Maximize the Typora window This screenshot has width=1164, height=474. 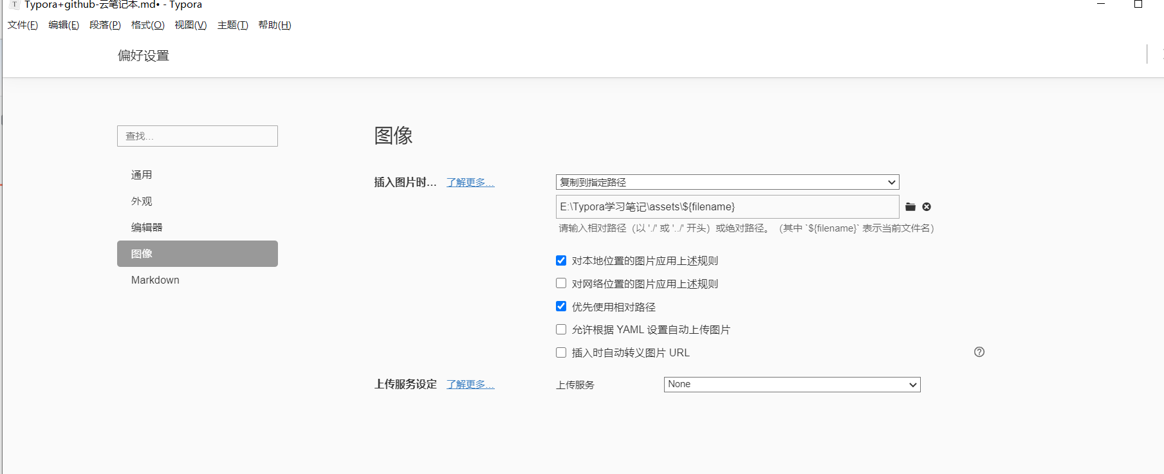pos(1138,4)
